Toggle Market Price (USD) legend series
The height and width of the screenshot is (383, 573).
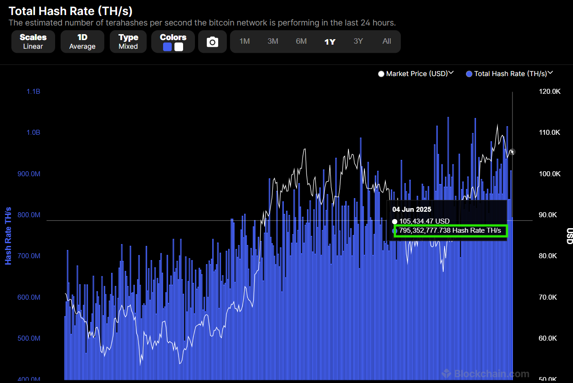[417, 73]
